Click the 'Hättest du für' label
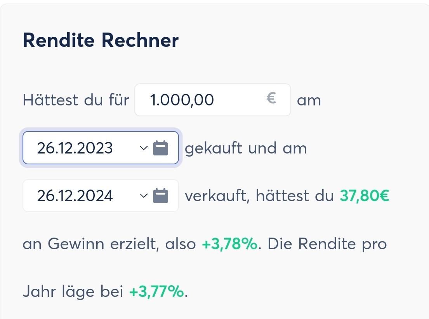 tap(76, 100)
